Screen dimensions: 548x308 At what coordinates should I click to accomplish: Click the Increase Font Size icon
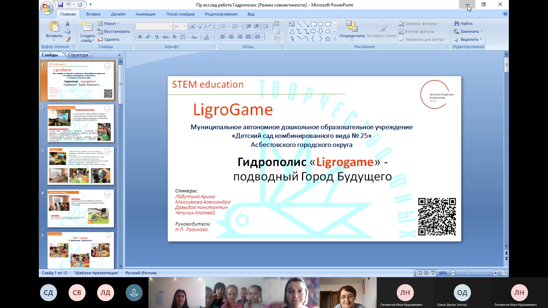(x=193, y=27)
